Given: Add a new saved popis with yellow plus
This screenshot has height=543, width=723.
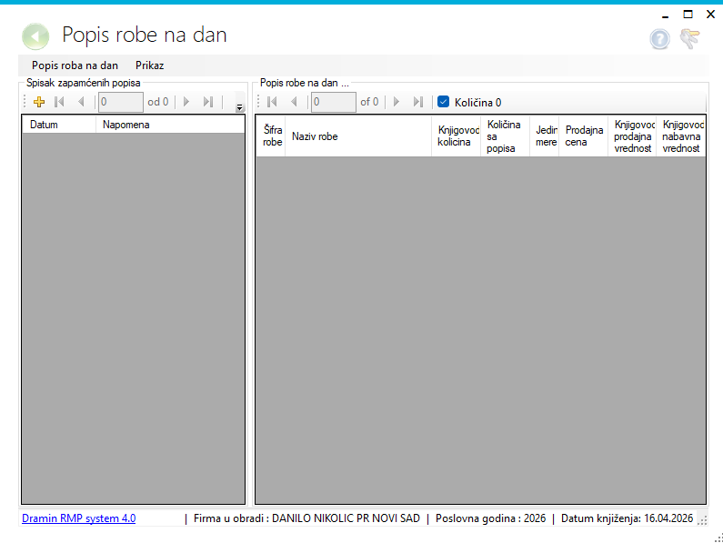Looking at the screenshot, I should tap(39, 102).
